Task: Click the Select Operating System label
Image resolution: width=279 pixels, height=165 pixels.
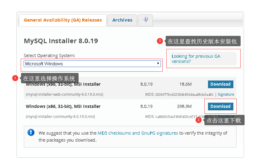Action: click(49, 56)
